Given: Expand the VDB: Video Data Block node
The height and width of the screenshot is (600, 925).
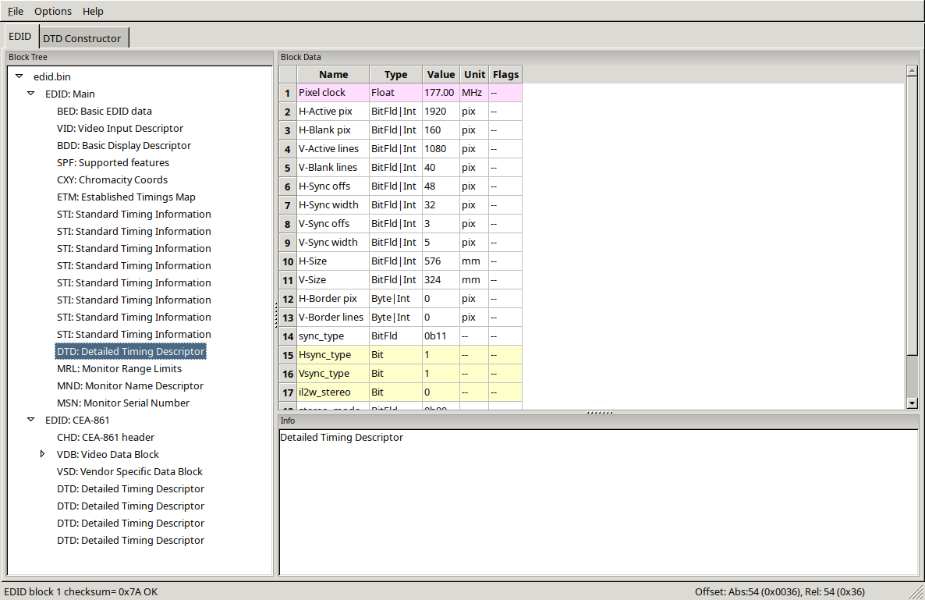Looking at the screenshot, I should (x=42, y=453).
